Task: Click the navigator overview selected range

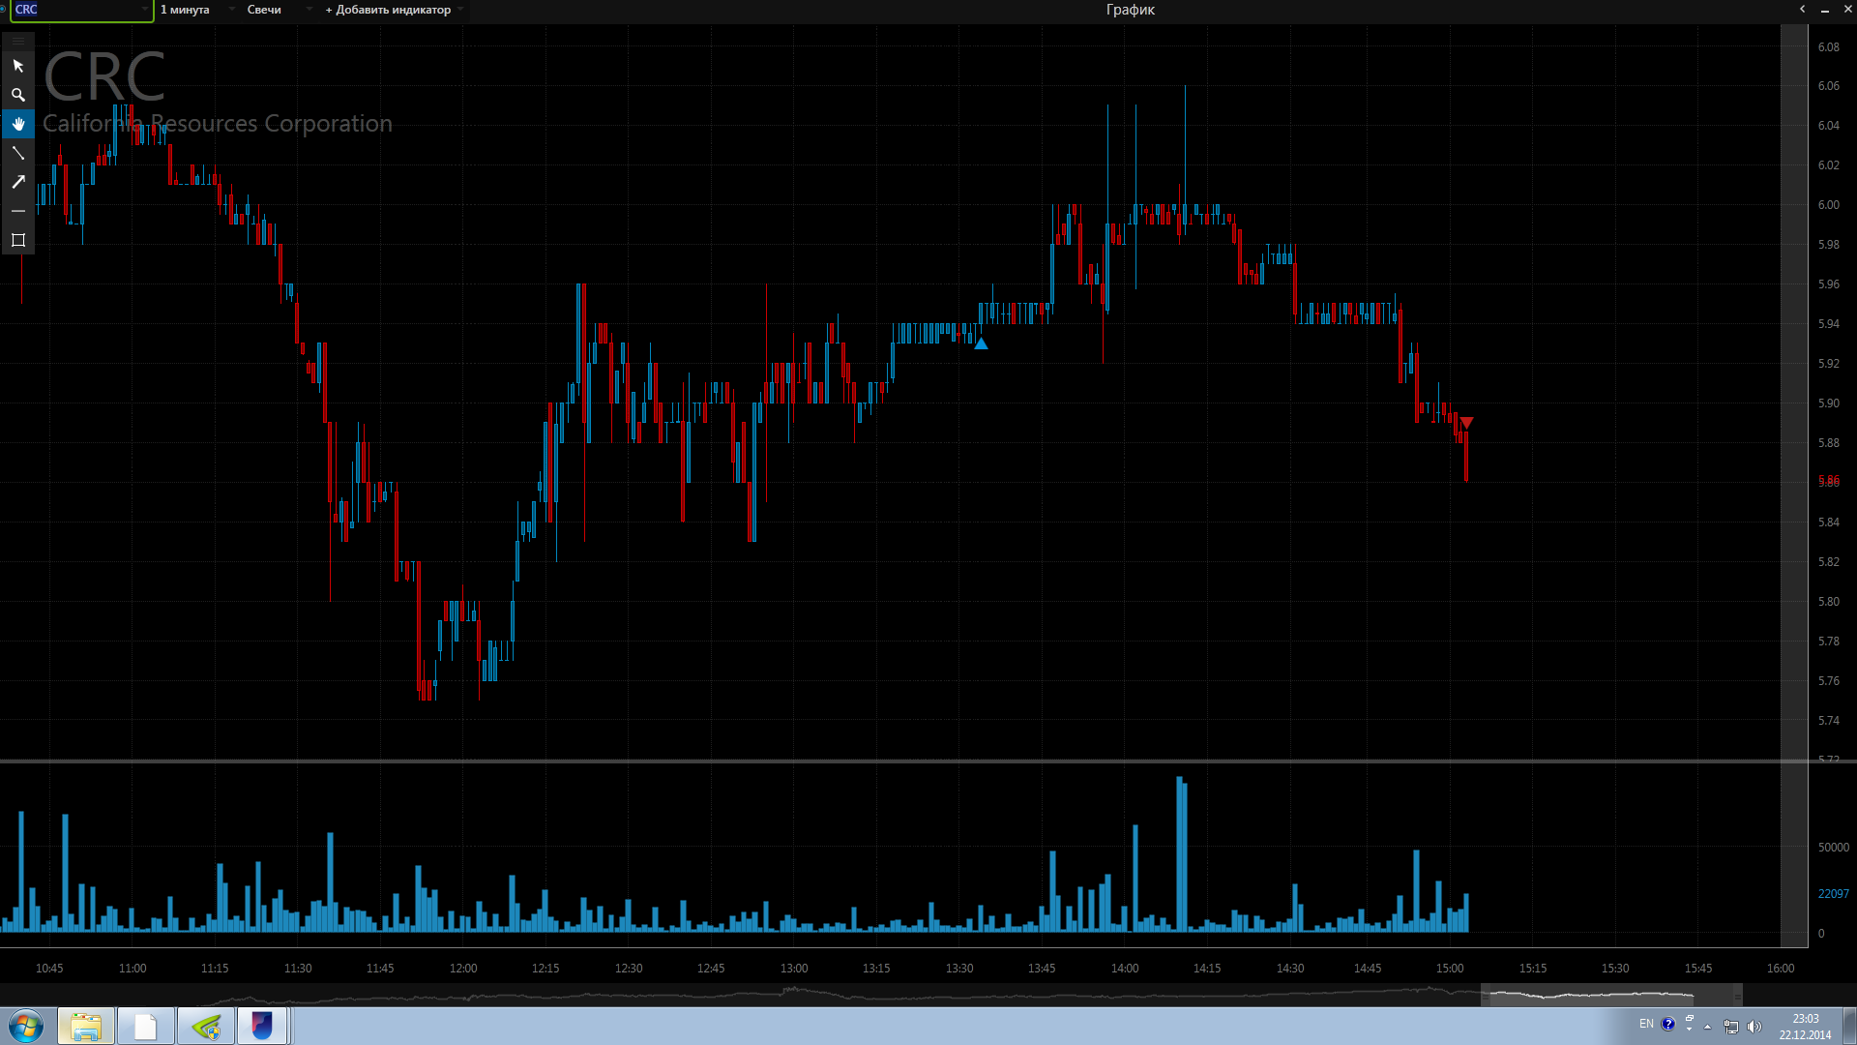Action: [1611, 995]
